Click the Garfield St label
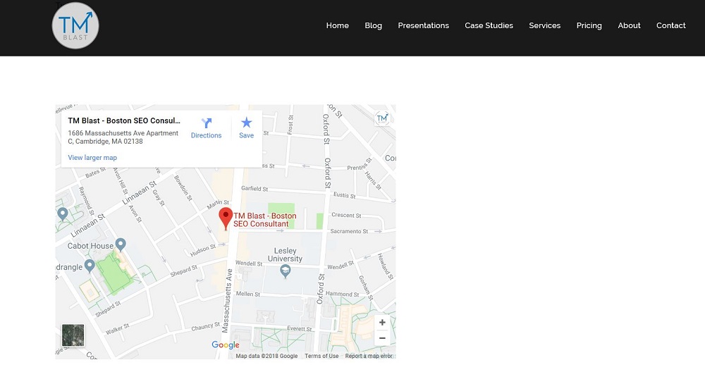 coord(255,189)
